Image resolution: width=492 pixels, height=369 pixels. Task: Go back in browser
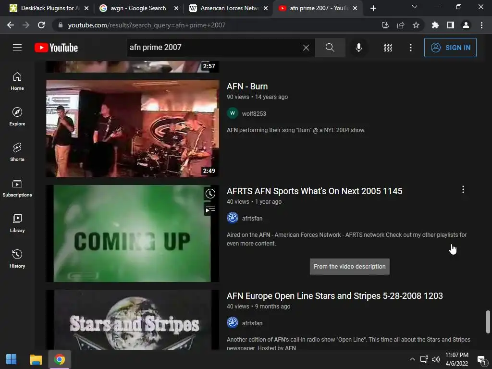tap(11, 25)
